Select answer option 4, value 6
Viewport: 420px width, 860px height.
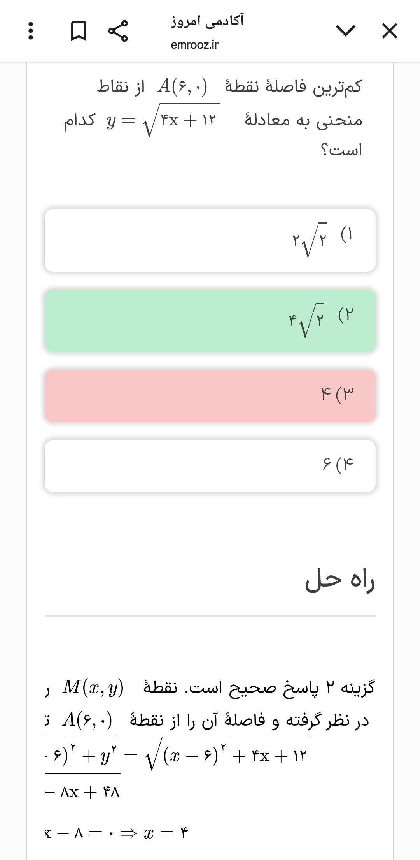(x=210, y=466)
